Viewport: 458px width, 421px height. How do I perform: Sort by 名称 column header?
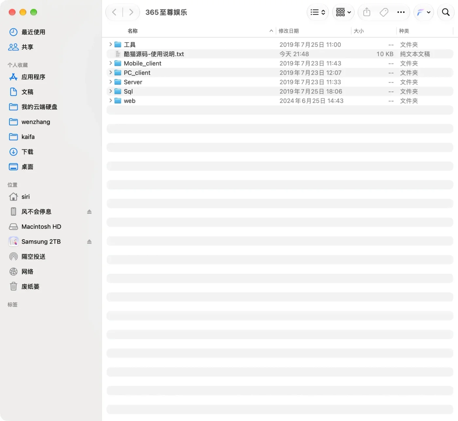point(132,31)
